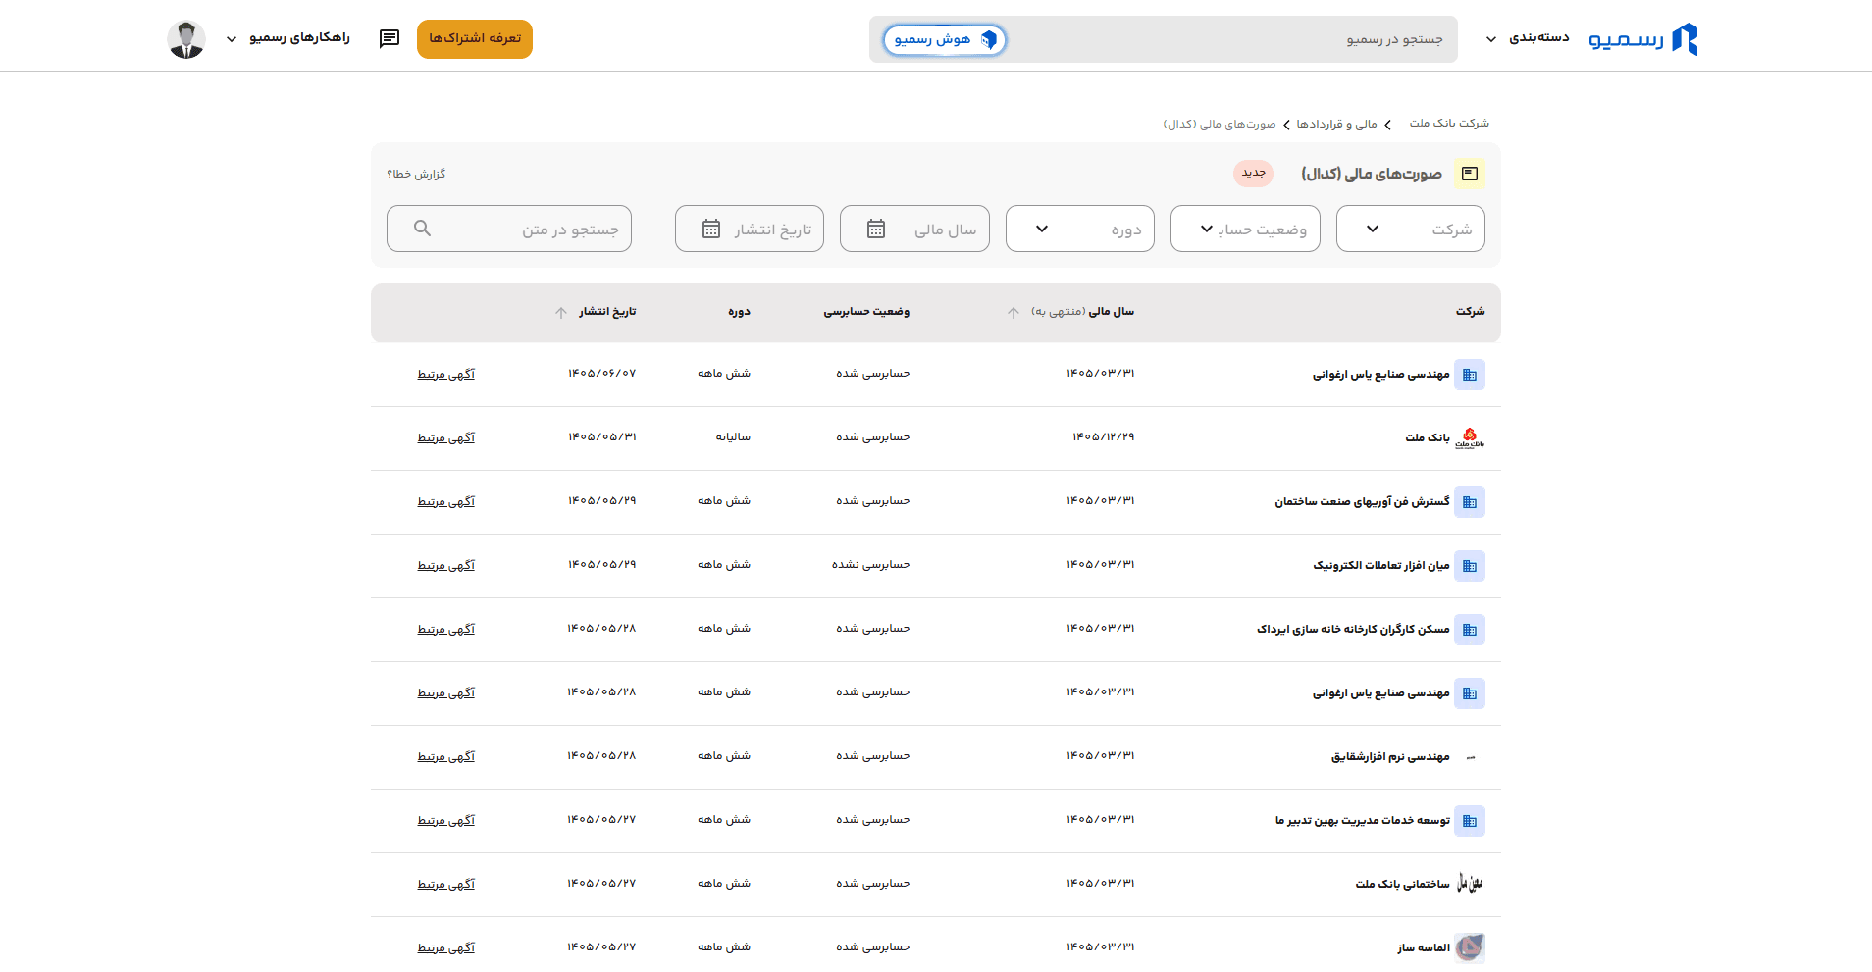
Task: Go to شرکت بانک ملت breadcrumb
Action: coord(1449,124)
